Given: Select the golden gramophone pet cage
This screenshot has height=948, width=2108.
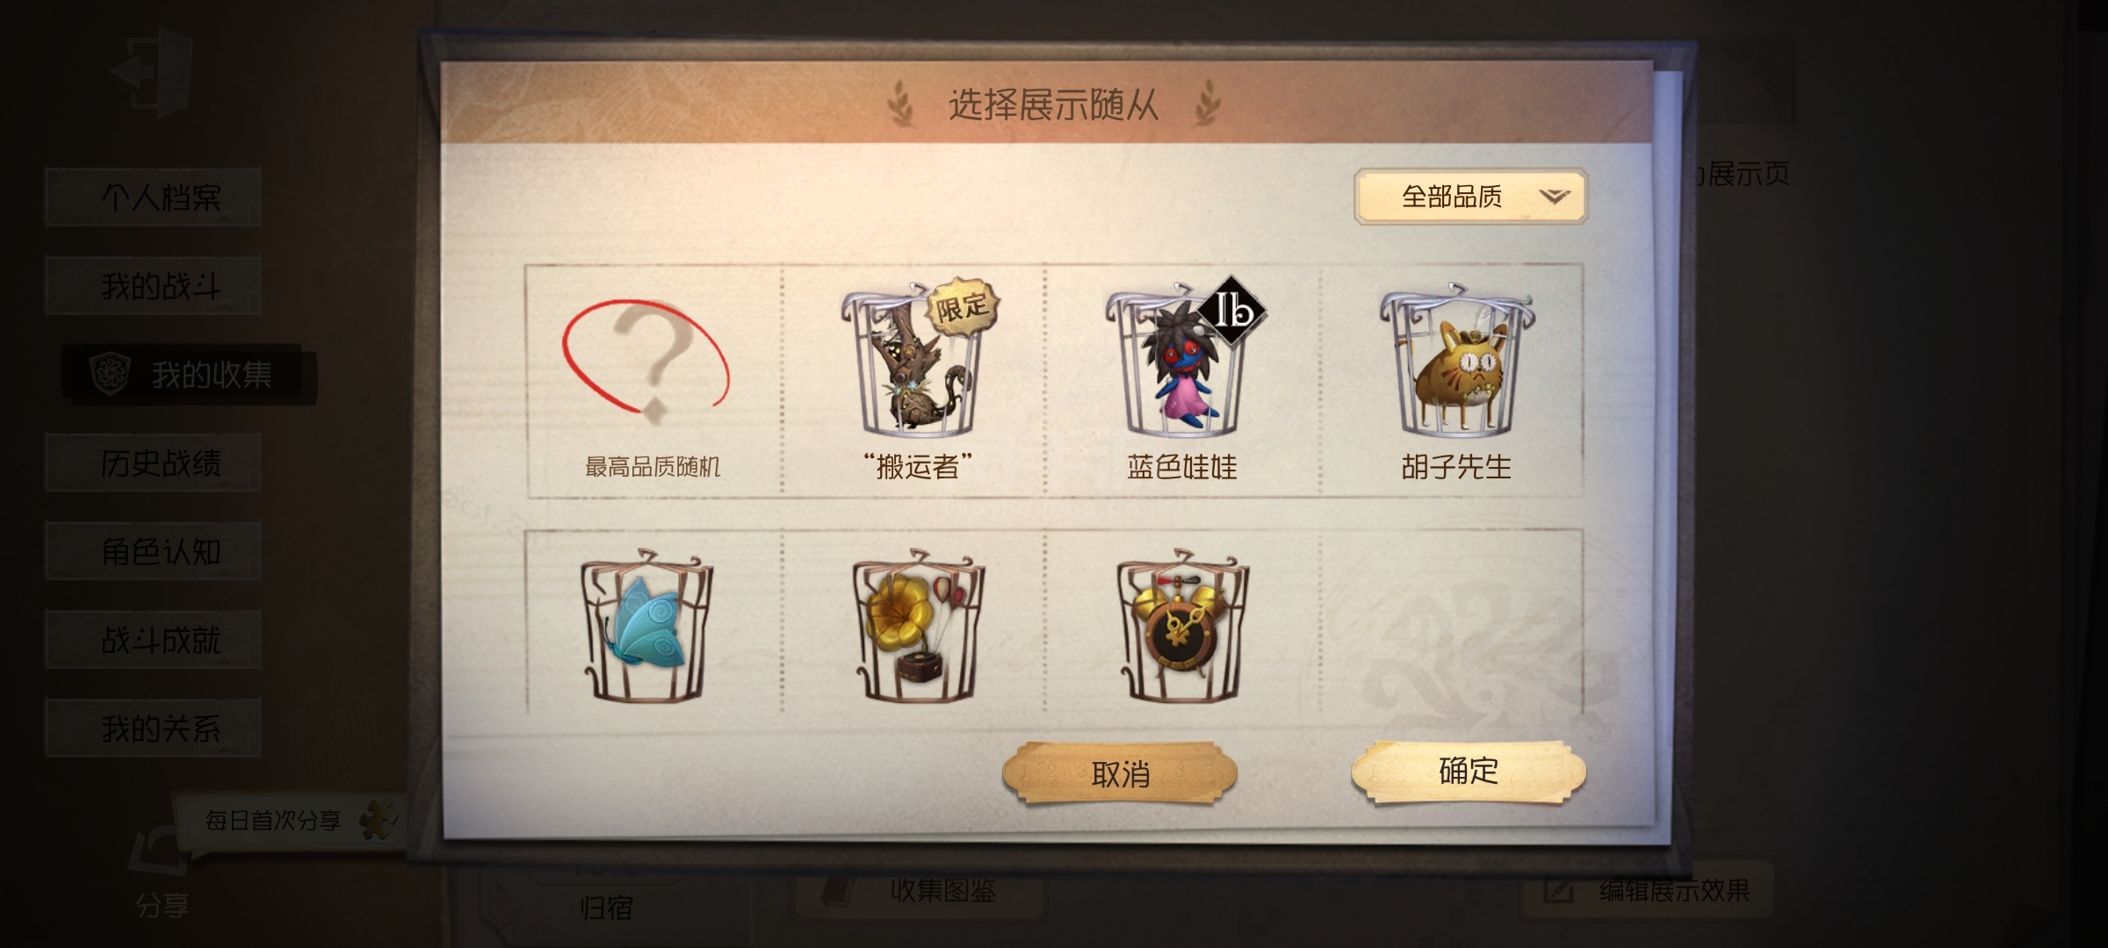Looking at the screenshot, I should tap(918, 626).
